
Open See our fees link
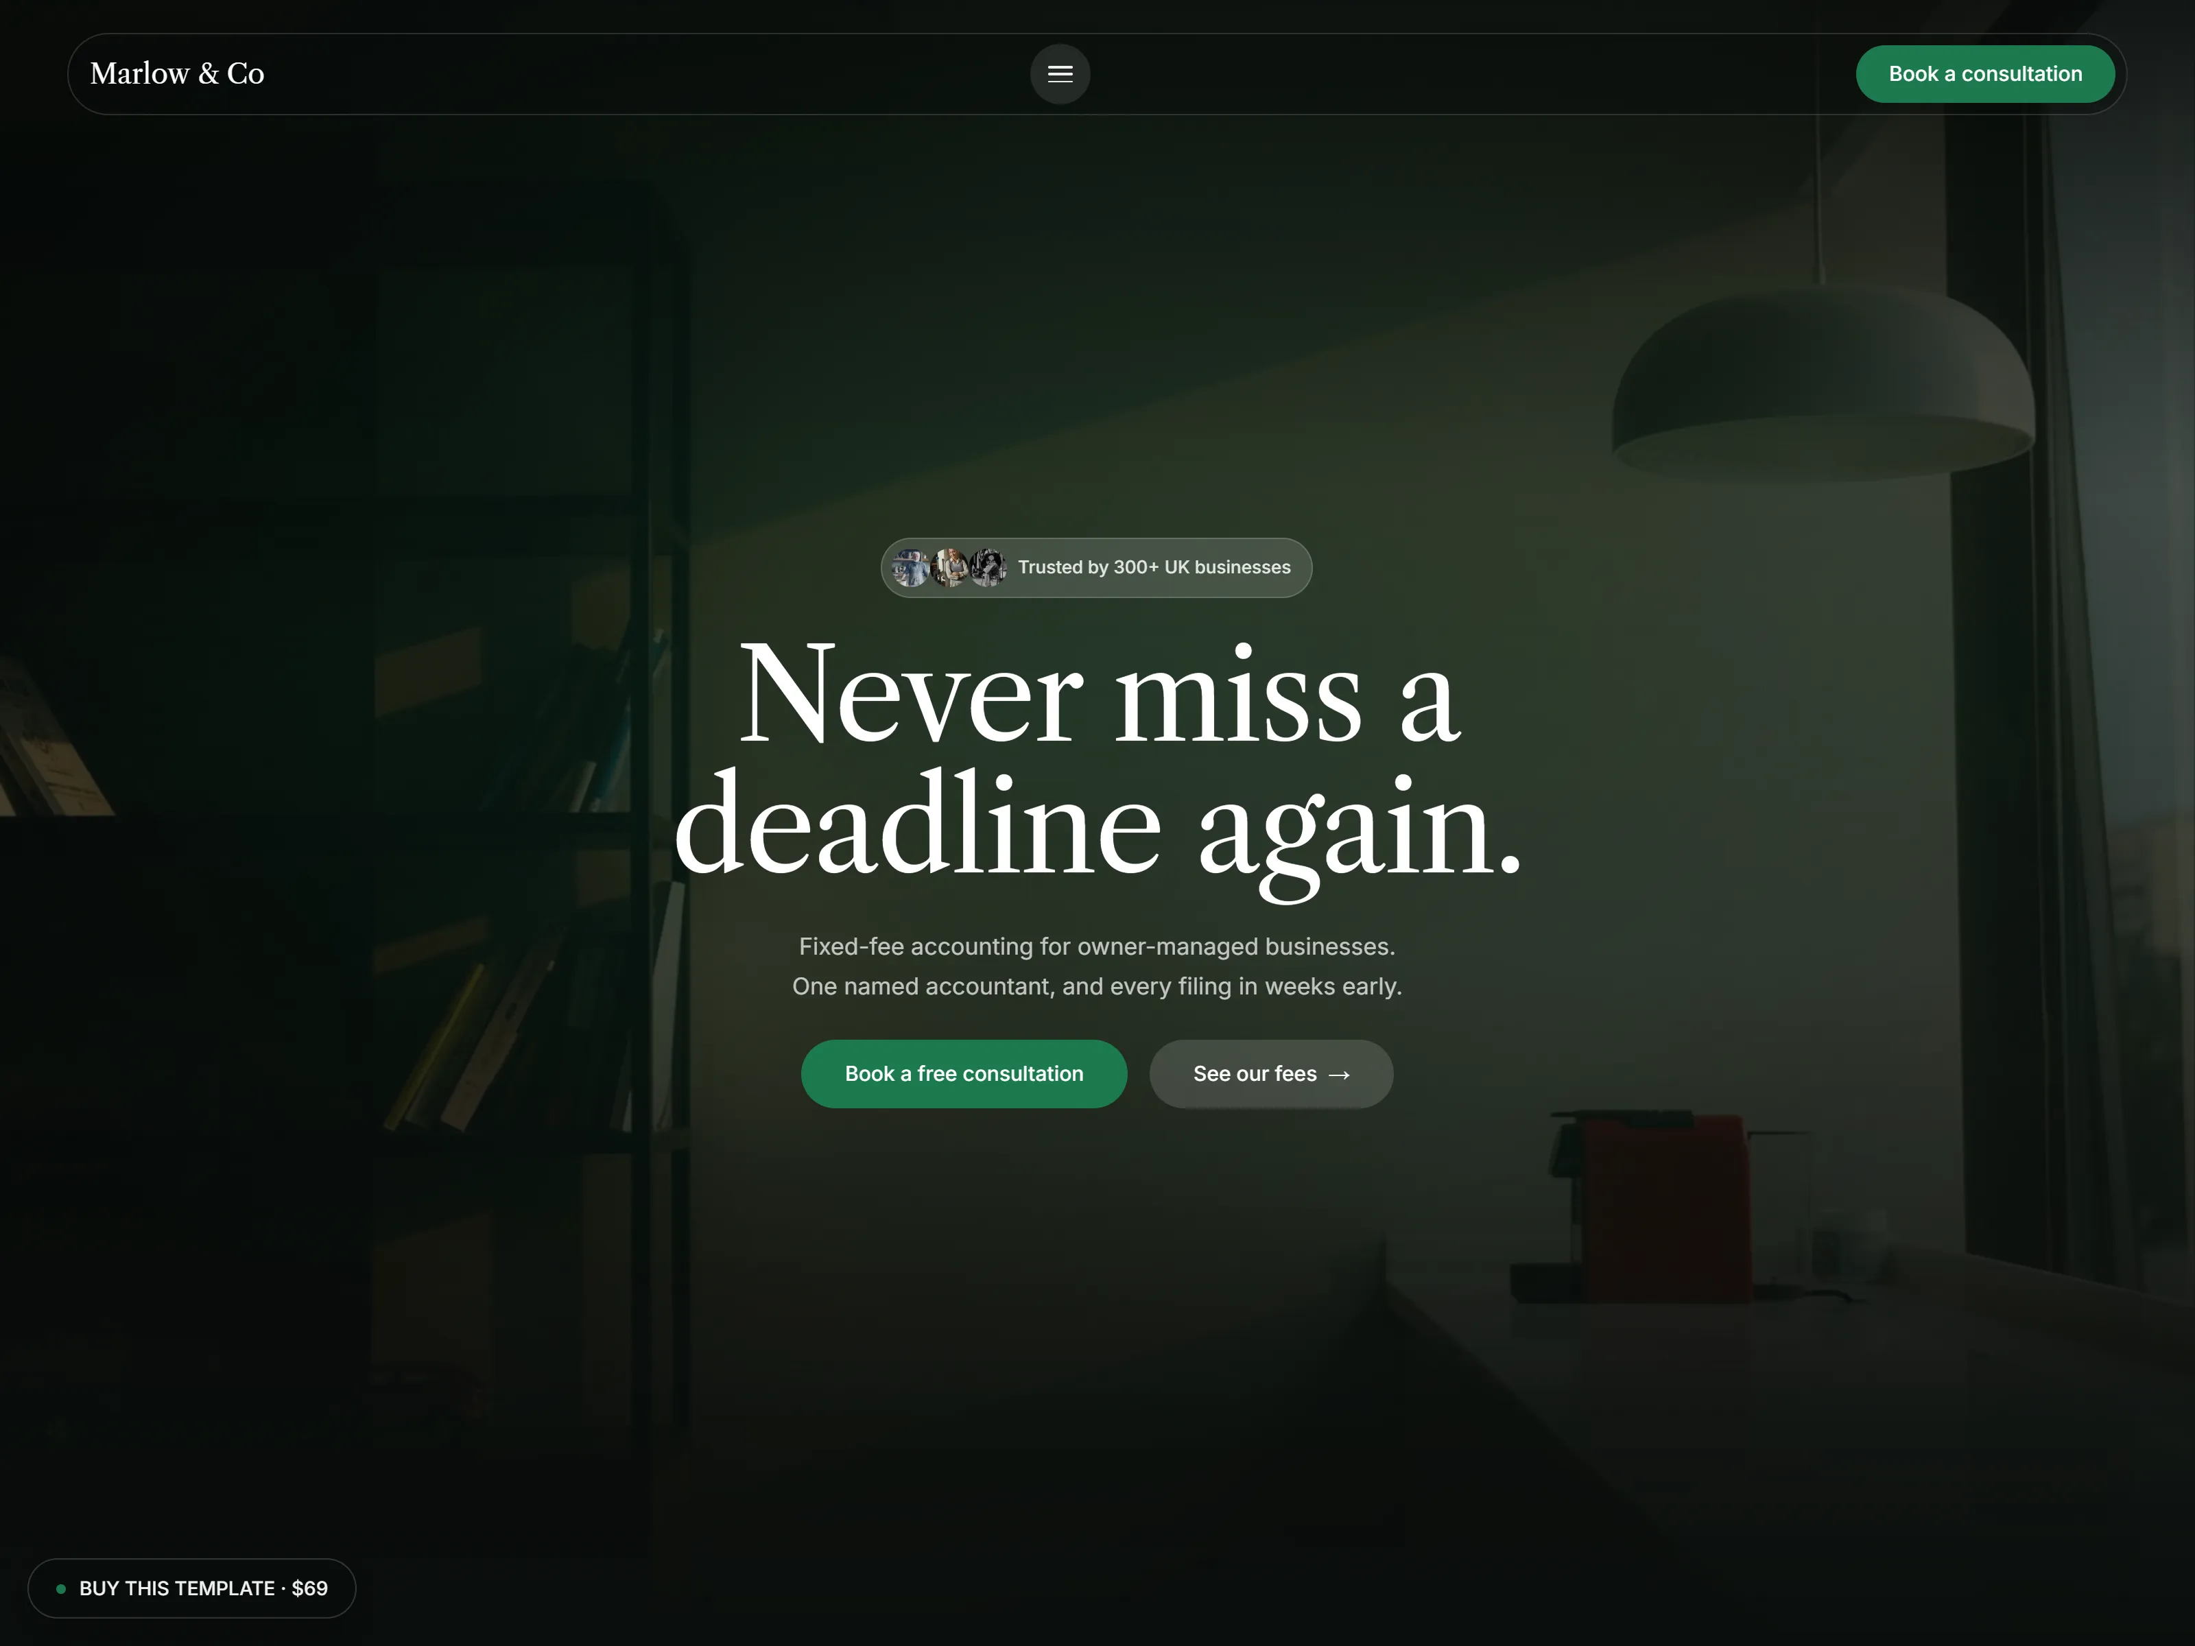[1271, 1073]
